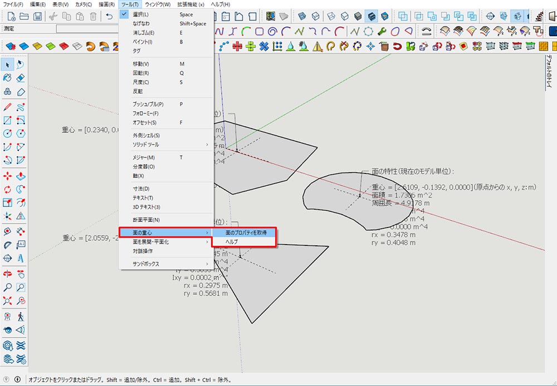Choose 面のプロパティを取得 in submenu
This screenshot has height=386, width=557.
click(244, 232)
